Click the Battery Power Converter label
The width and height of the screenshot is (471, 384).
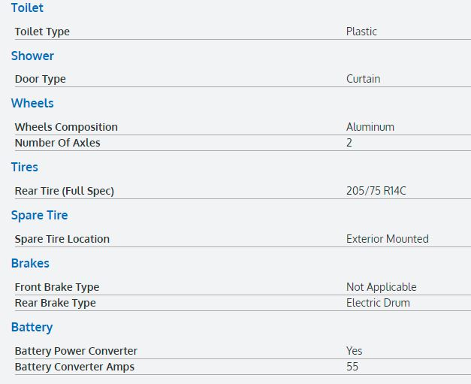tap(76, 352)
